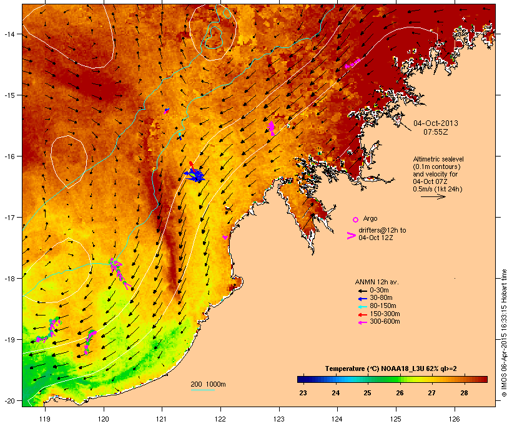
Task: Click the cyan 200 1000m depth line
Action: tap(202, 390)
